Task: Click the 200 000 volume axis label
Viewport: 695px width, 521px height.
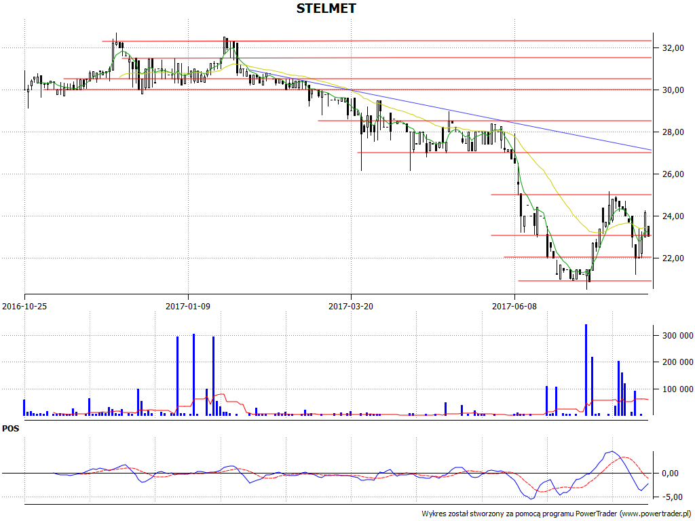Action: (x=678, y=362)
